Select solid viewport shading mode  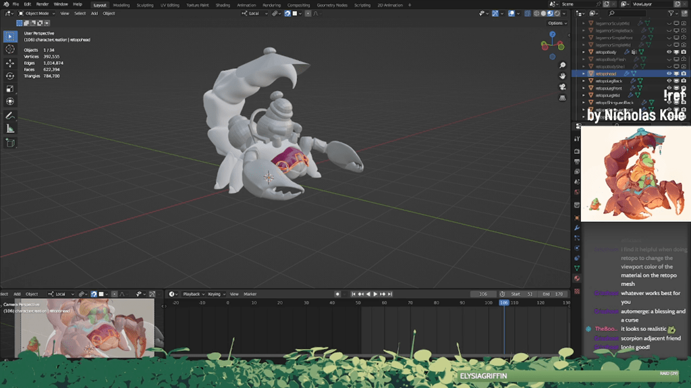tap(543, 13)
